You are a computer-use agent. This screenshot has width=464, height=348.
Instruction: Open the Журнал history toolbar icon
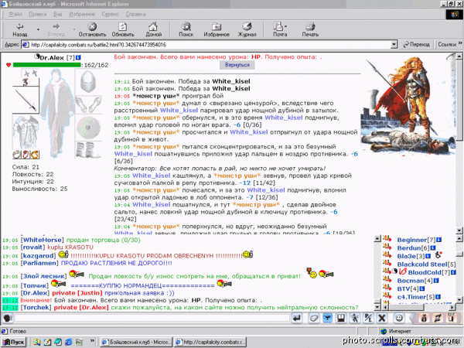point(247,26)
